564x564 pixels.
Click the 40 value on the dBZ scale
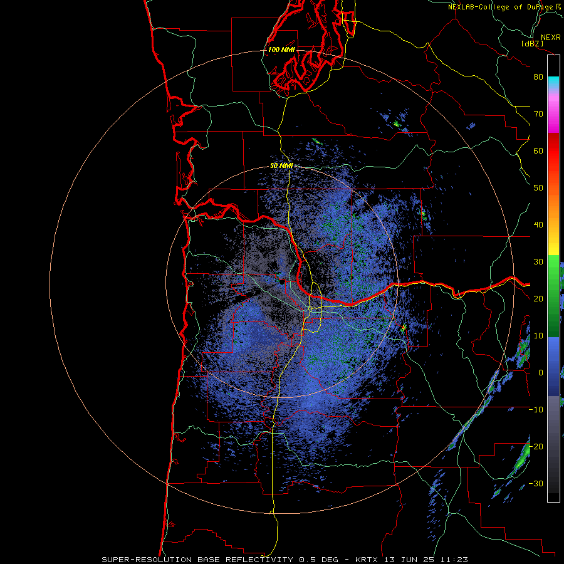(x=538, y=225)
